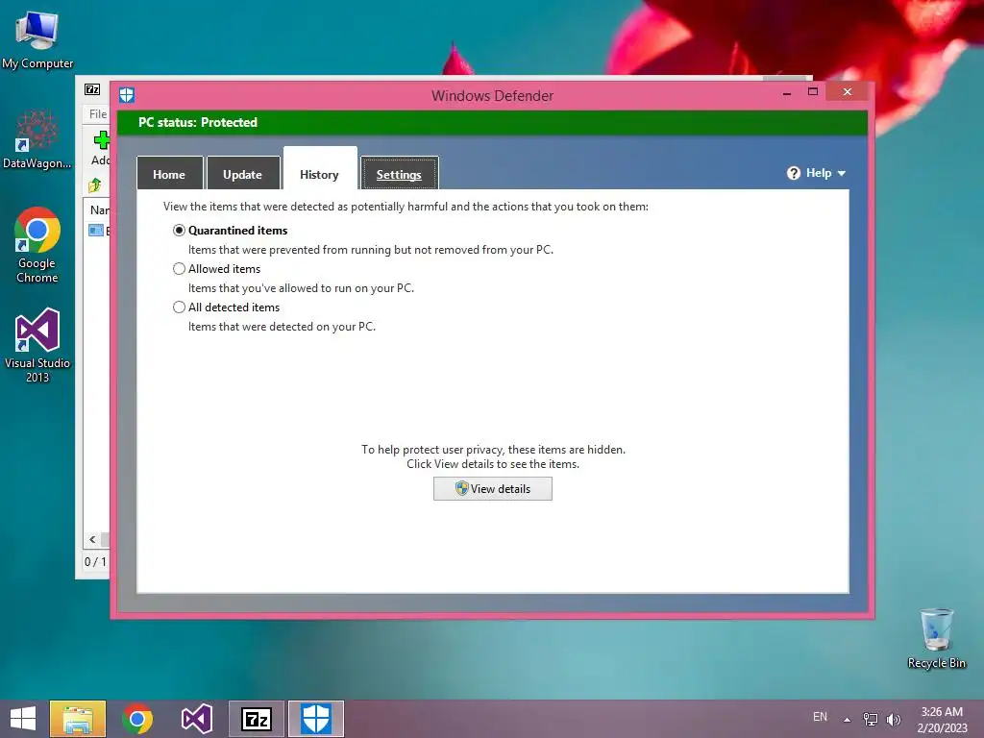The height and width of the screenshot is (738, 984).
Task: Click the network tray icon
Action: pyautogui.click(x=871, y=719)
